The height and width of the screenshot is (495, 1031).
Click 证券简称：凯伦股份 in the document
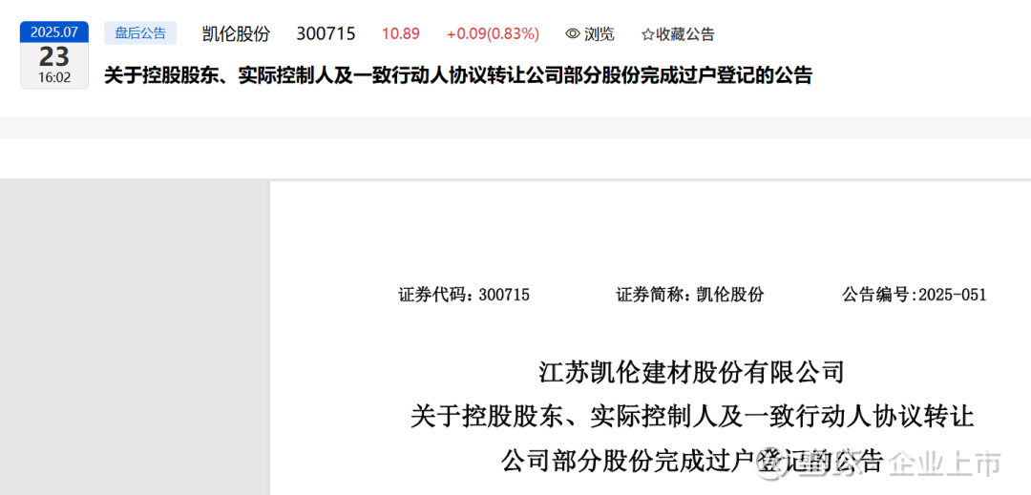click(x=690, y=295)
